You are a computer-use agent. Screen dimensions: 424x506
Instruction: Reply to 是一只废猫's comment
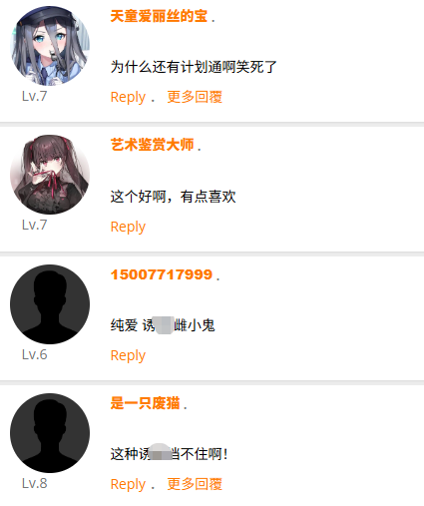(x=128, y=484)
